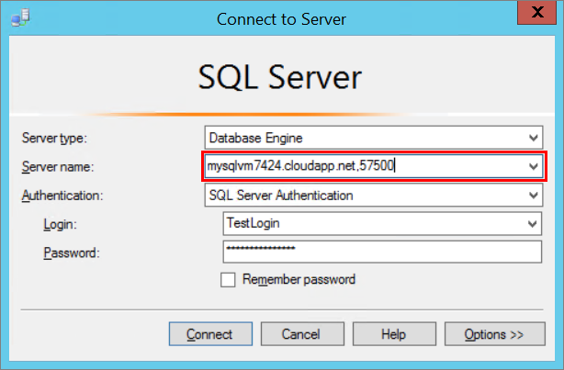564x370 pixels.
Task: Click the Remember password label text
Action: 299,280
